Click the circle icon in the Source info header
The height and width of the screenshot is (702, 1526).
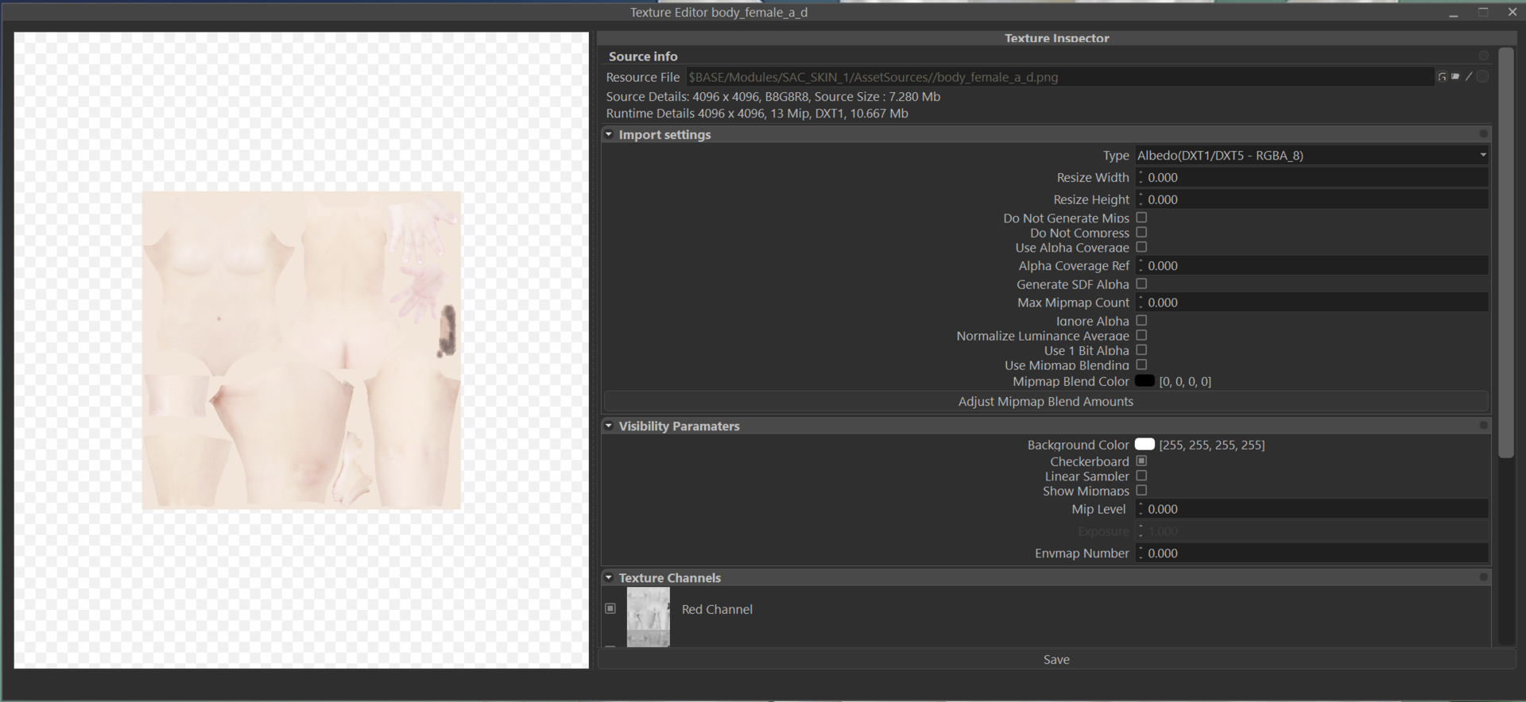point(1483,56)
